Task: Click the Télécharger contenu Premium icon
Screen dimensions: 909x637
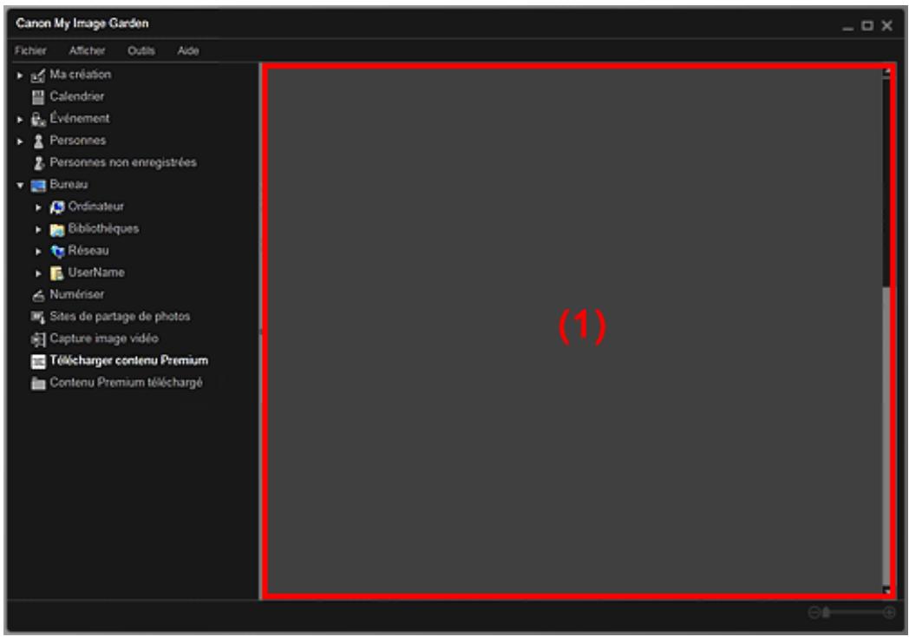Action: coord(38,360)
